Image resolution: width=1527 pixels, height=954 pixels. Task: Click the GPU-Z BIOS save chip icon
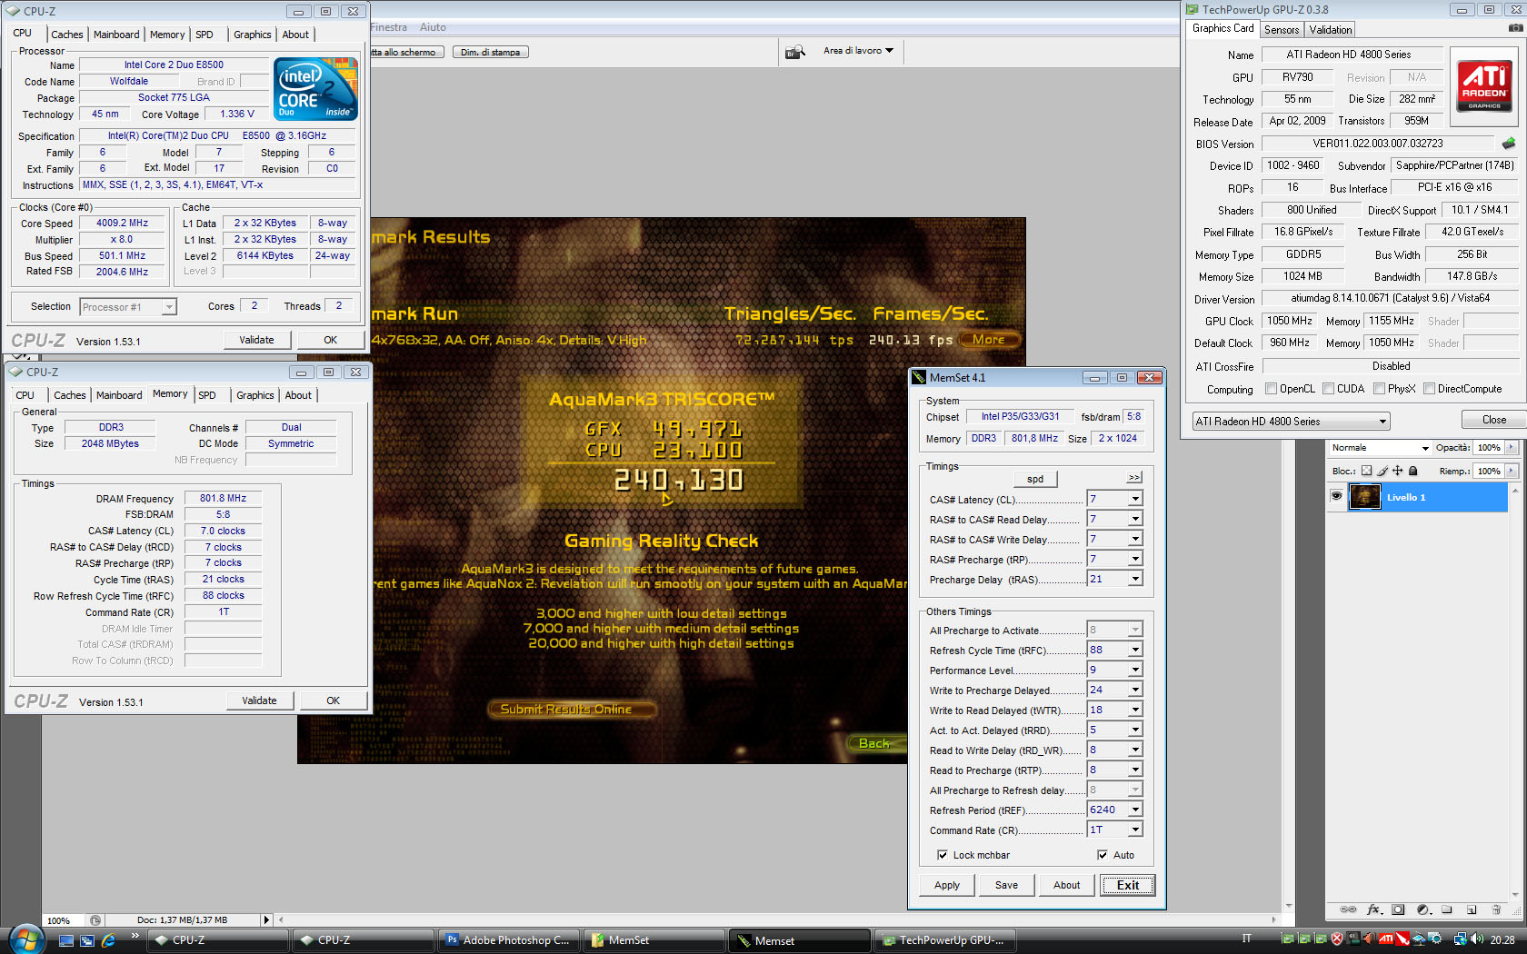[1509, 144]
